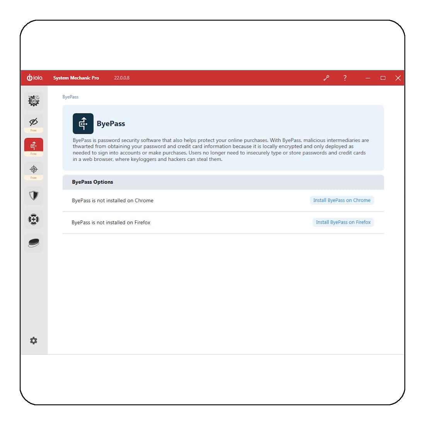Open Help question mark icon
425x425 pixels.
click(x=345, y=78)
